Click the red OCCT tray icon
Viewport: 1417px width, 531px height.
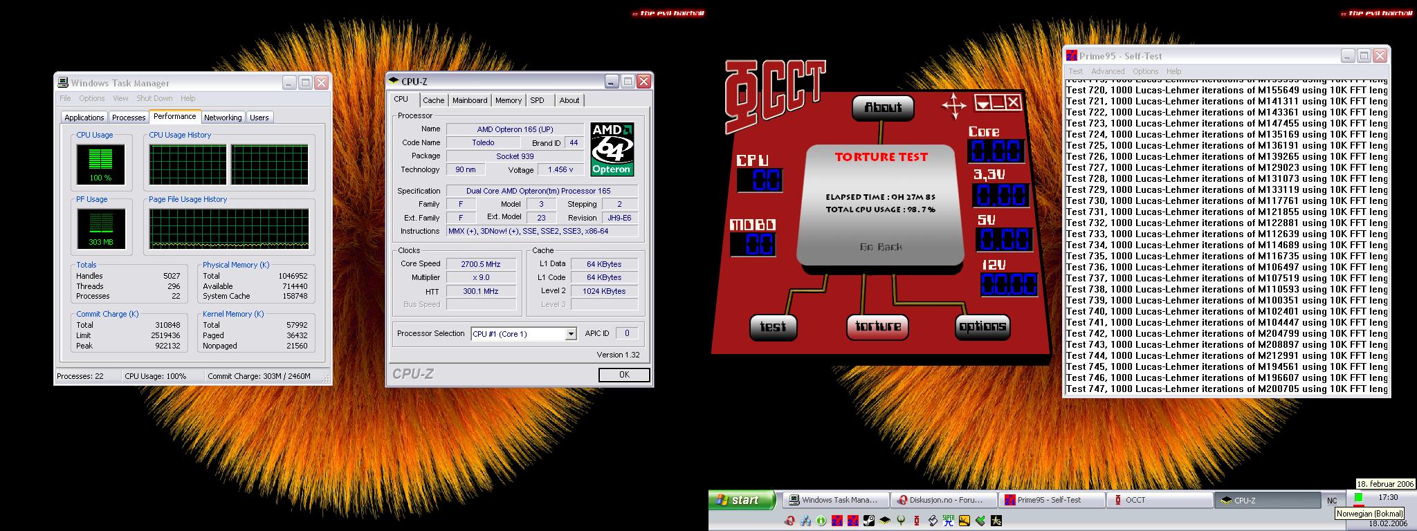tap(917, 521)
